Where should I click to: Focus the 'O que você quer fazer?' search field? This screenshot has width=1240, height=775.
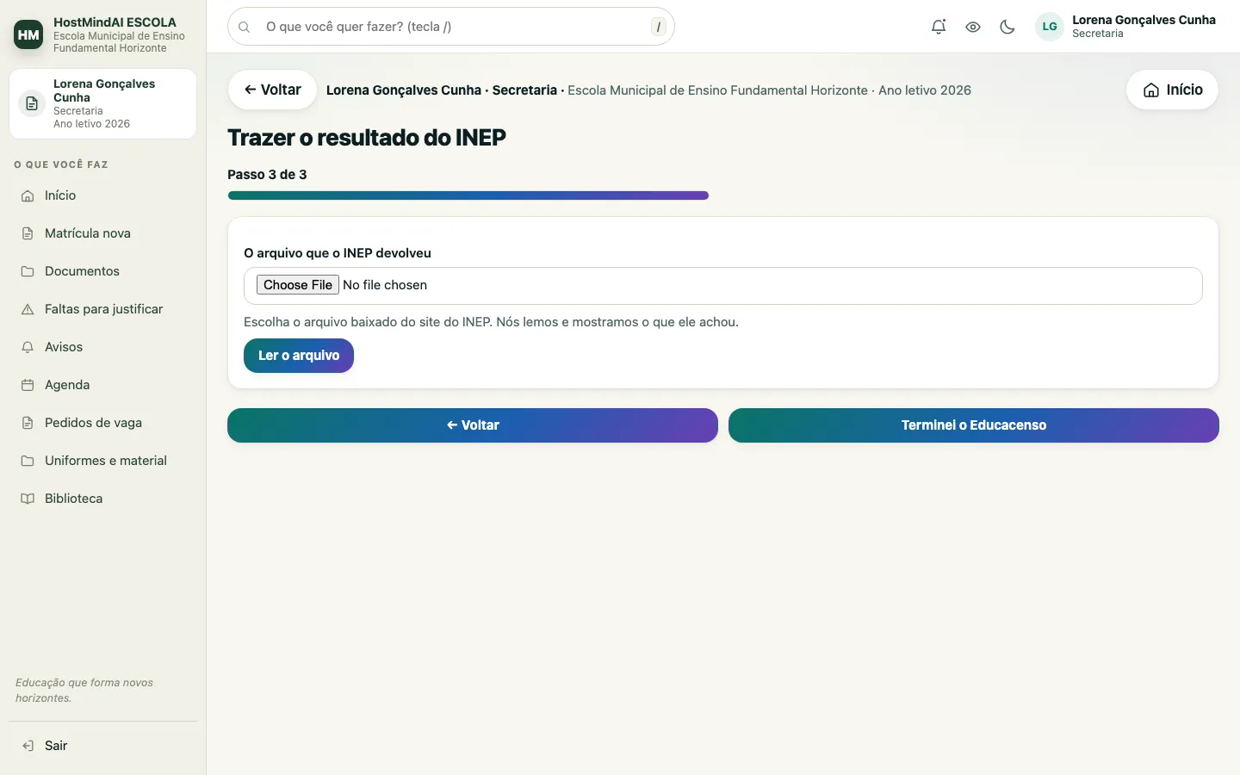click(451, 27)
